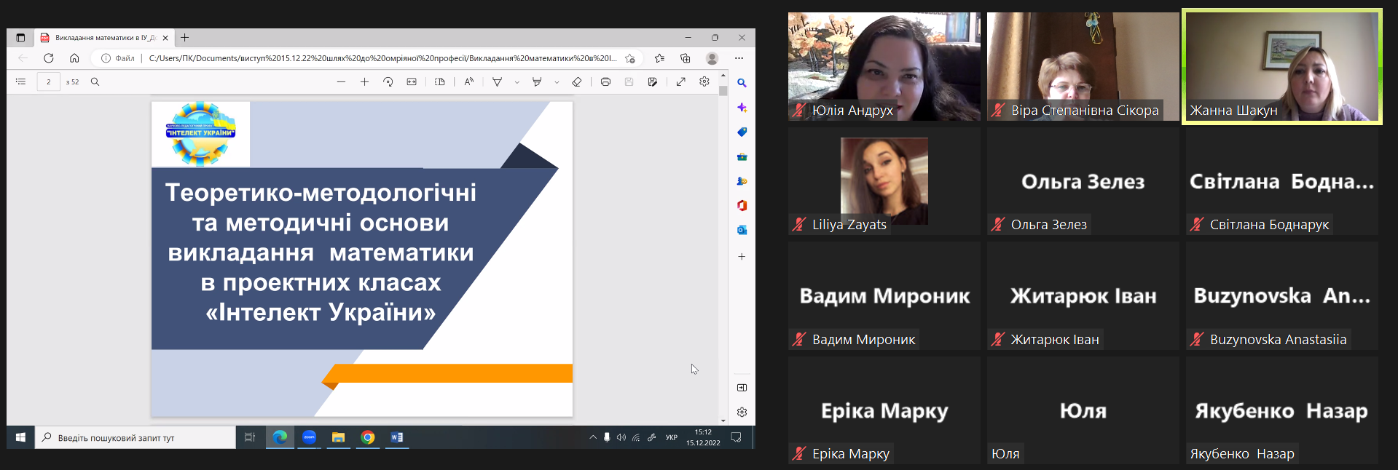Open Edge Settings and more menu
1398x470 pixels.
click(x=739, y=58)
